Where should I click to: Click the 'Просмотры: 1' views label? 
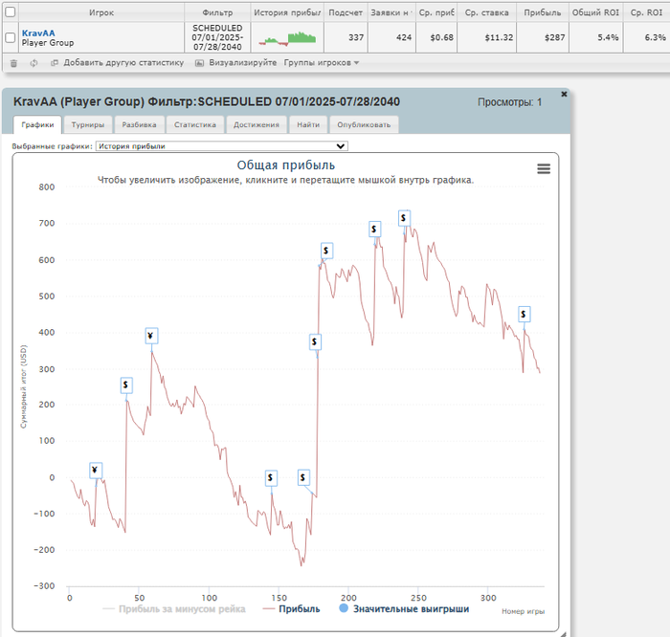510,102
